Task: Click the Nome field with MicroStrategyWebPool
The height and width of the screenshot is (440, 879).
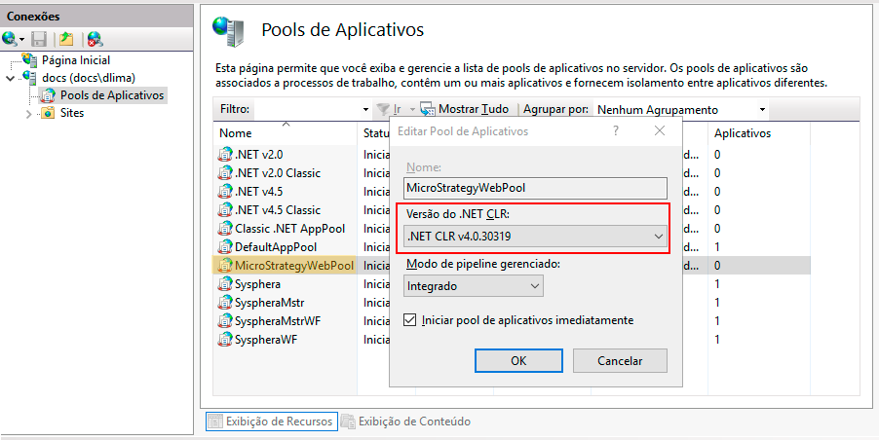Action: coord(535,188)
